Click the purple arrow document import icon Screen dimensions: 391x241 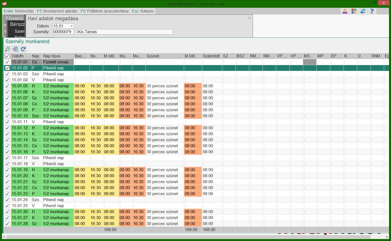point(15,49)
